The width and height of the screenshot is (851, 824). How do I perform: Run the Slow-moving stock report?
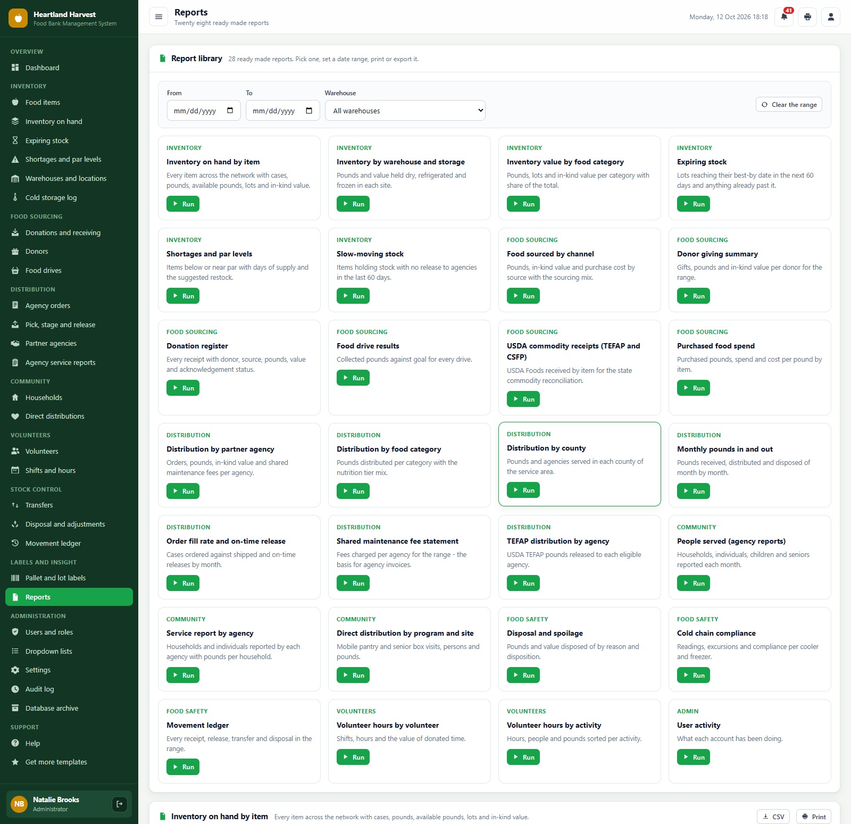click(x=353, y=296)
